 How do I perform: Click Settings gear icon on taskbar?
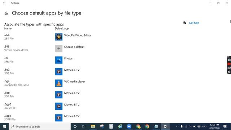tap(165, 126)
